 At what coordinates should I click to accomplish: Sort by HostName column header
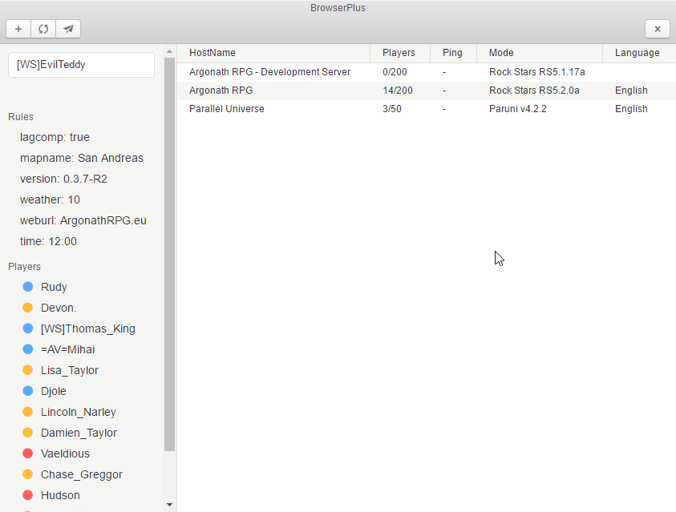pos(213,53)
